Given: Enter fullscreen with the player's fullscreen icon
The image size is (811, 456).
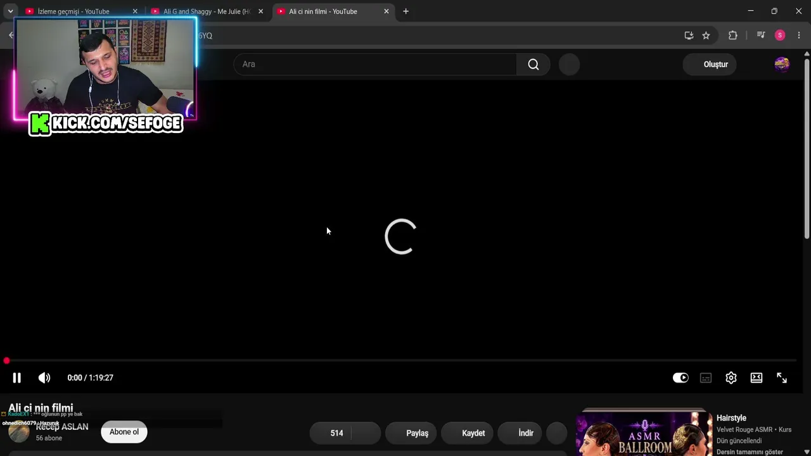Looking at the screenshot, I should coord(782,377).
